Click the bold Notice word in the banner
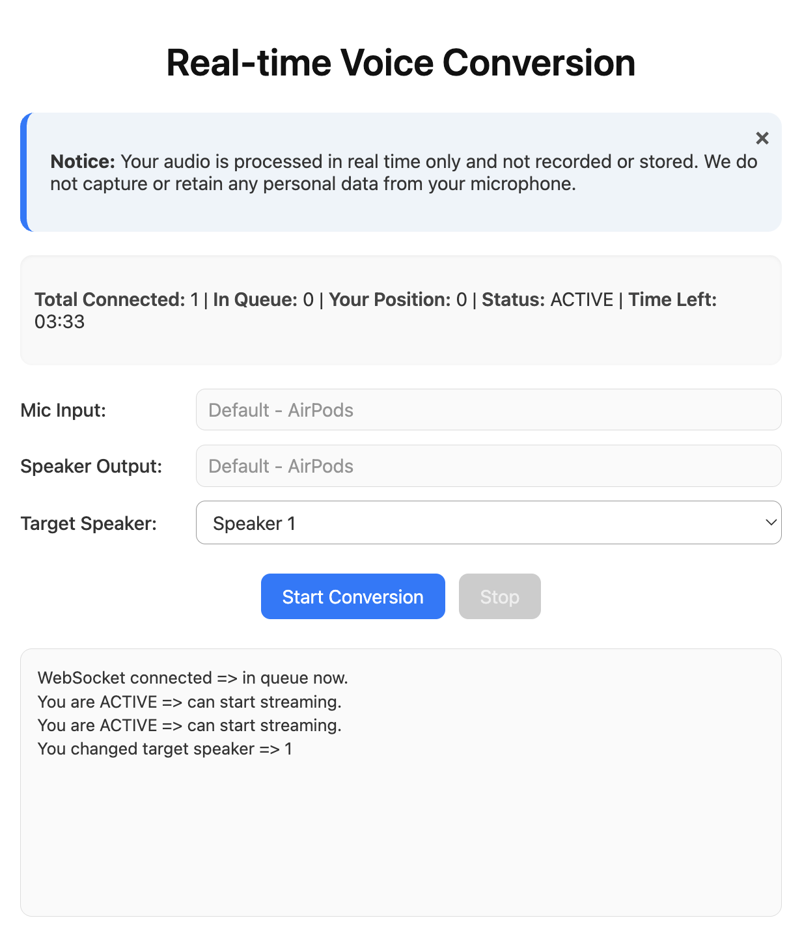The width and height of the screenshot is (802, 931). pyautogui.click(x=83, y=161)
